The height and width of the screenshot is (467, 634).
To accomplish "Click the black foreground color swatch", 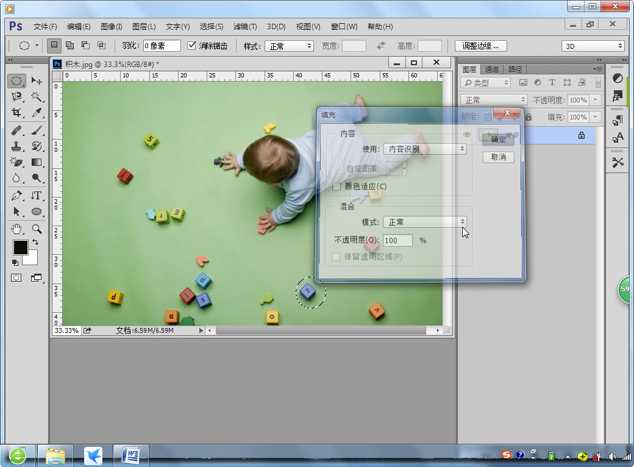I will click(x=20, y=247).
